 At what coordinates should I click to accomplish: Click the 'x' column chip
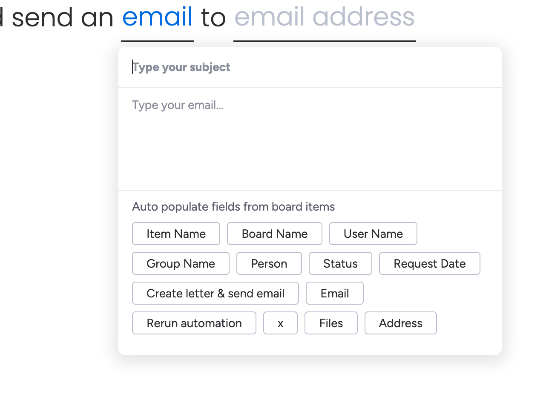280,323
